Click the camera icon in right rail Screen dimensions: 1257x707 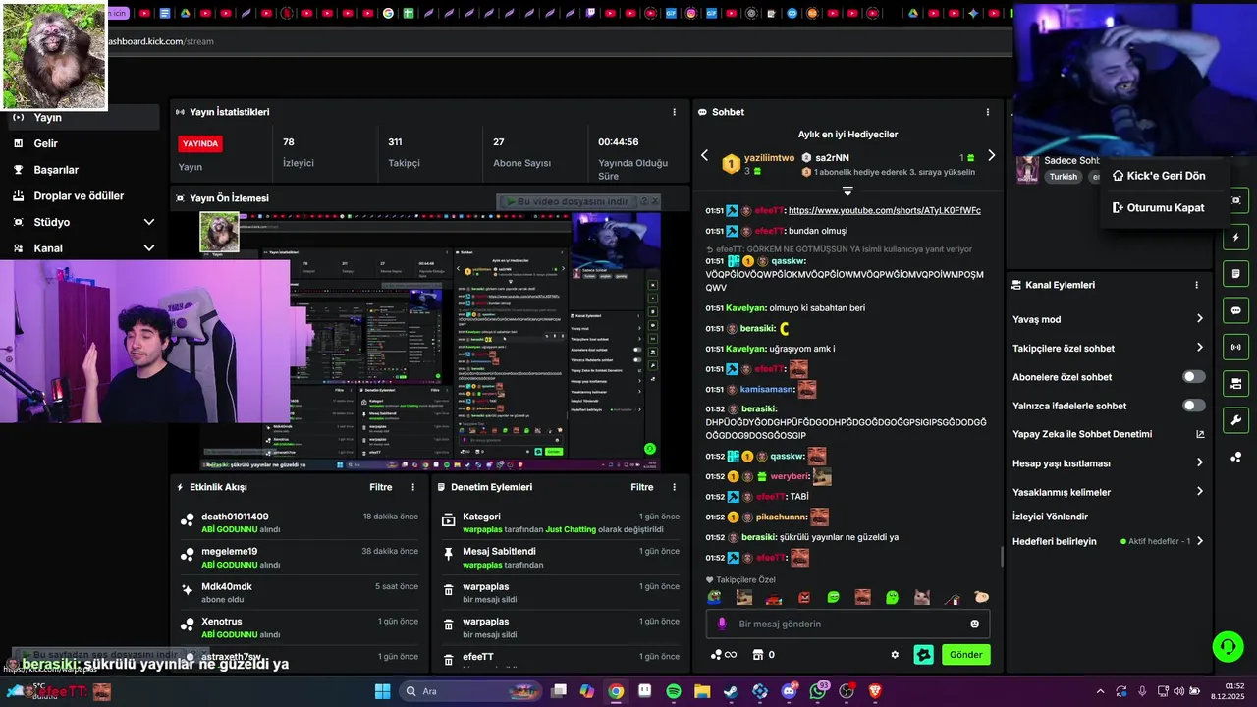1236,383
